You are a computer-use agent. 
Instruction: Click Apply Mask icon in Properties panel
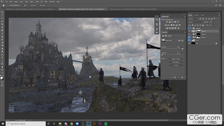[175, 77]
